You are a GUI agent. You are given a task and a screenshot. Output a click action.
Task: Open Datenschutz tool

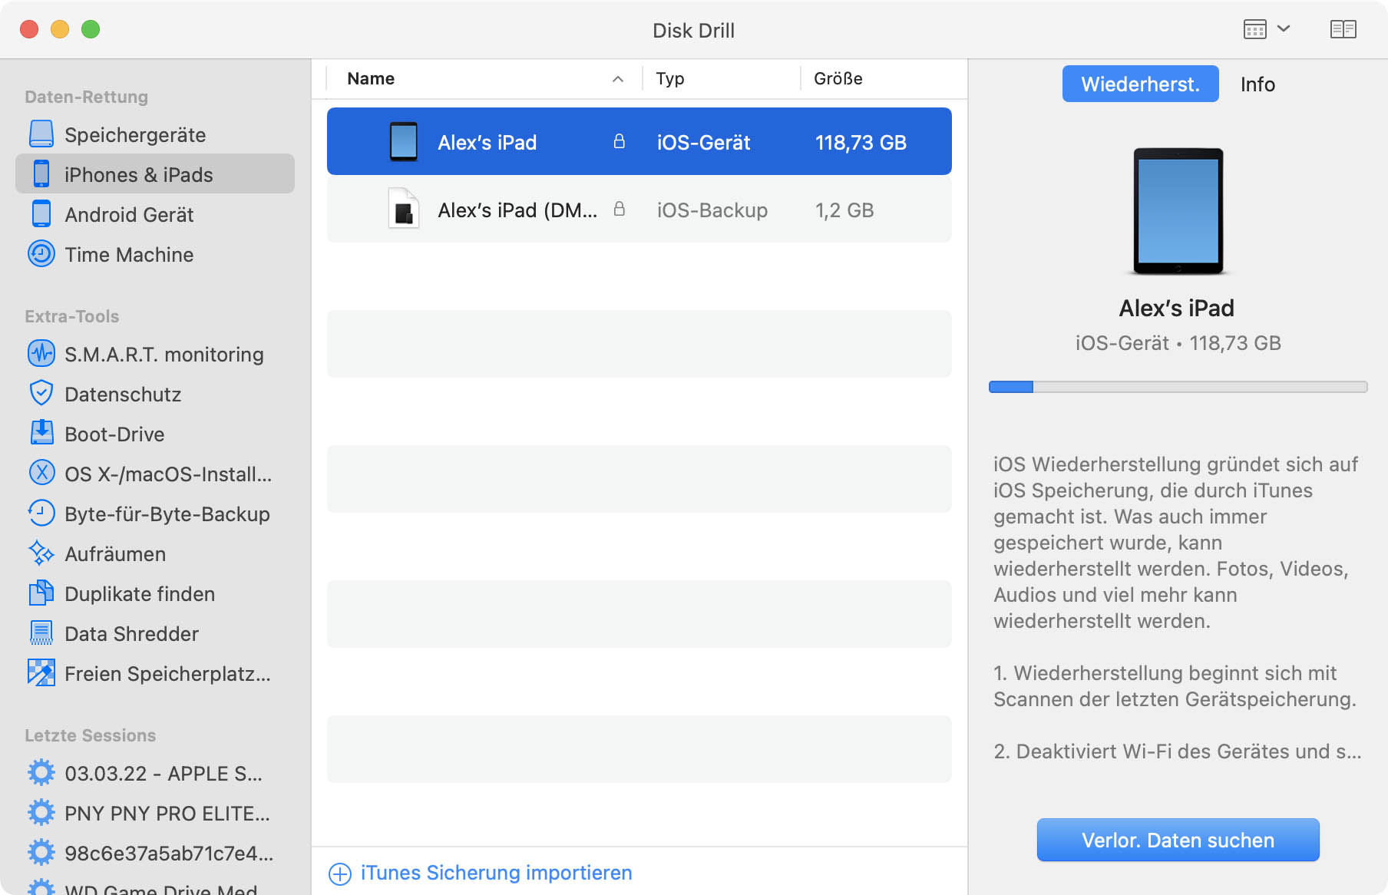(x=155, y=394)
